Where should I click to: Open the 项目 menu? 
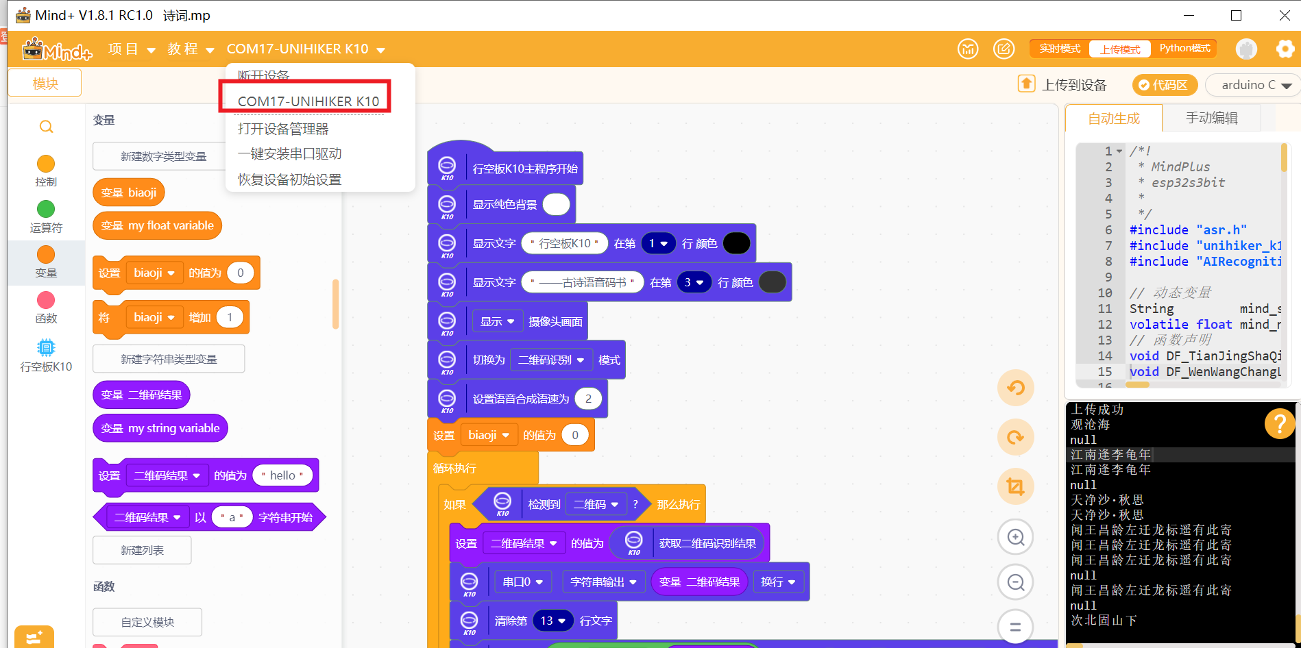pyautogui.click(x=132, y=49)
